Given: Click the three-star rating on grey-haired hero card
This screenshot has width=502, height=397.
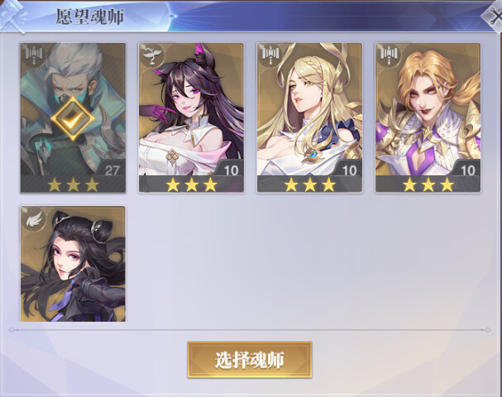Looking at the screenshot, I should click(x=73, y=184).
